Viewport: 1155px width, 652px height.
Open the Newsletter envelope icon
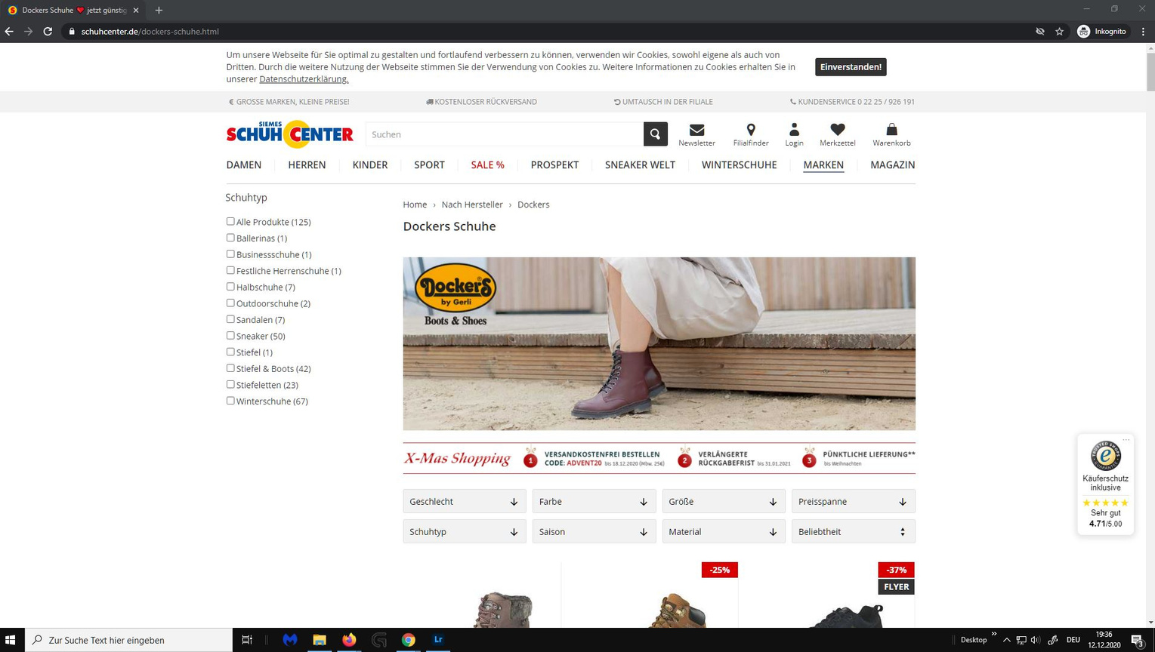(x=696, y=130)
